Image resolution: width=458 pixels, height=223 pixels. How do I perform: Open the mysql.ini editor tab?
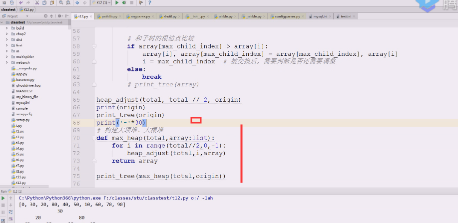click(320, 16)
